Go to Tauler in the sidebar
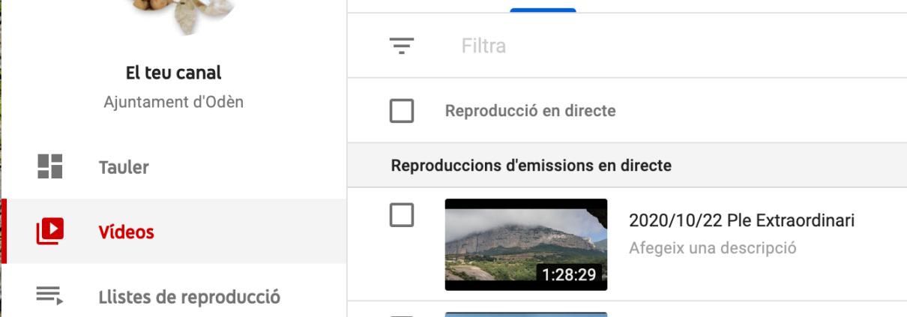The height and width of the screenshot is (317, 907). point(124,167)
